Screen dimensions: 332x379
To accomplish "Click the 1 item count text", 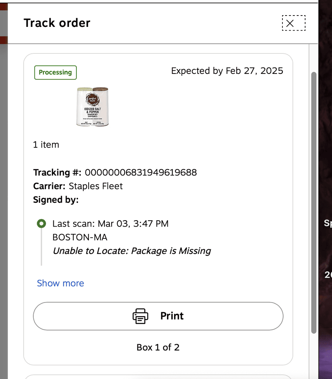I will pyautogui.click(x=46, y=144).
